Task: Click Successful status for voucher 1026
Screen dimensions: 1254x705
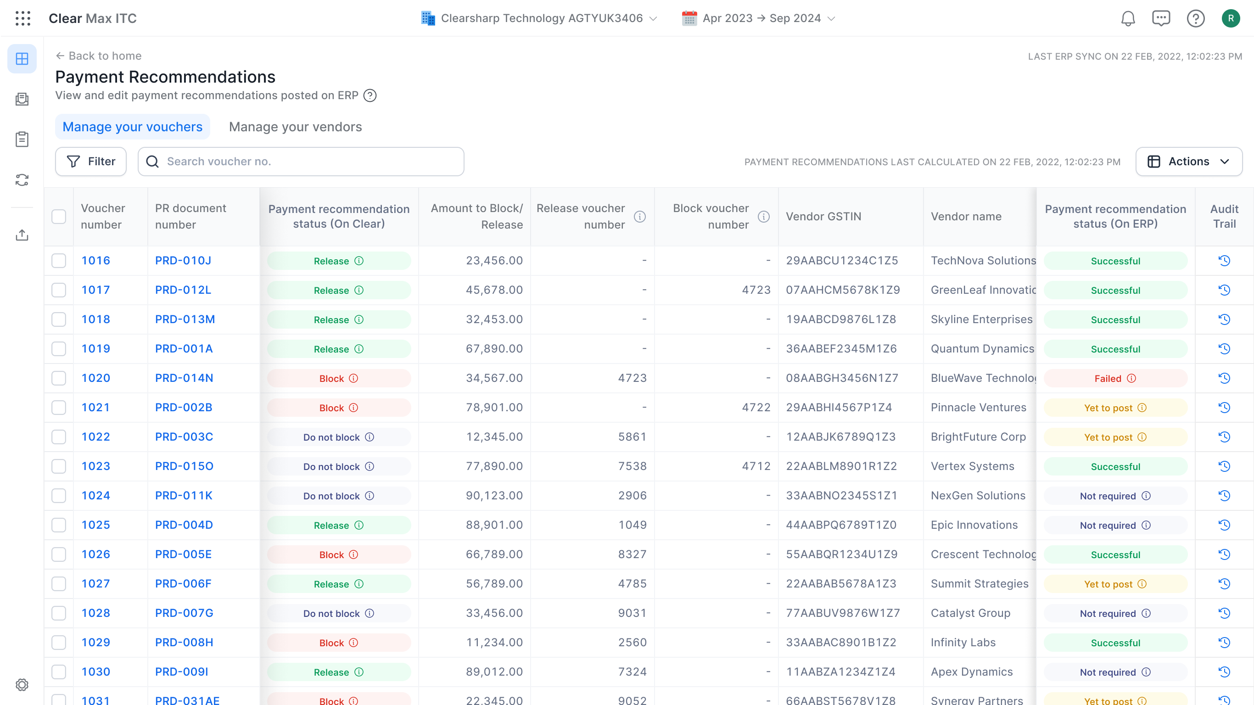Action: [1115, 554]
